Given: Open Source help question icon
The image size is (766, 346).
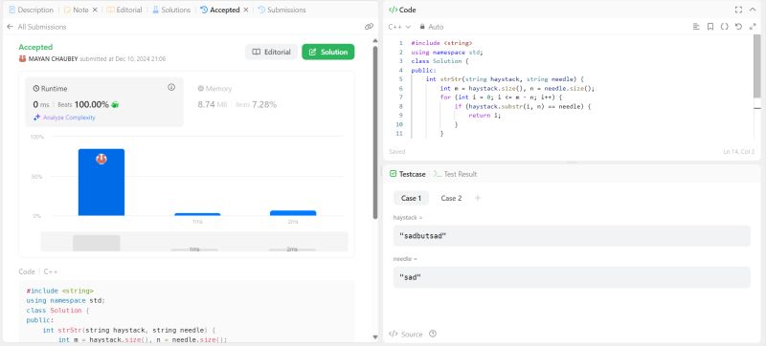Looking at the screenshot, I should click(x=433, y=334).
